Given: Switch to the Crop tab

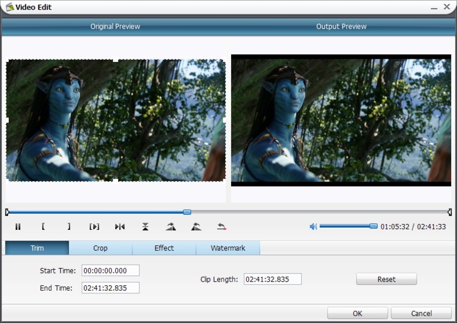Looking at the screenshot, I should point(100,248).
